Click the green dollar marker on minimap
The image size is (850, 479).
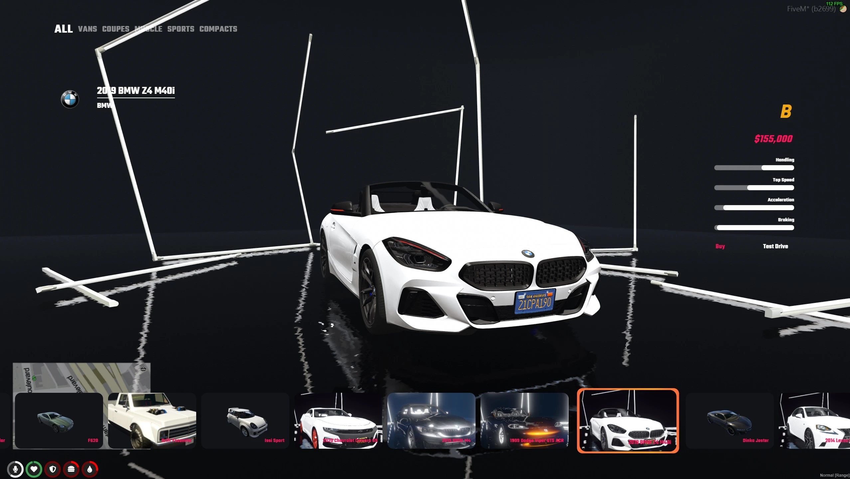[x=34, y=378]
